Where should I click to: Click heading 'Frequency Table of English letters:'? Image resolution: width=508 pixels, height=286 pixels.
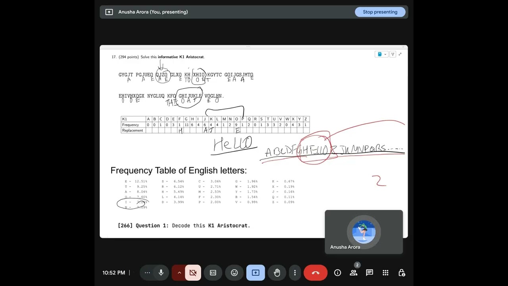[x=179, y=170]
